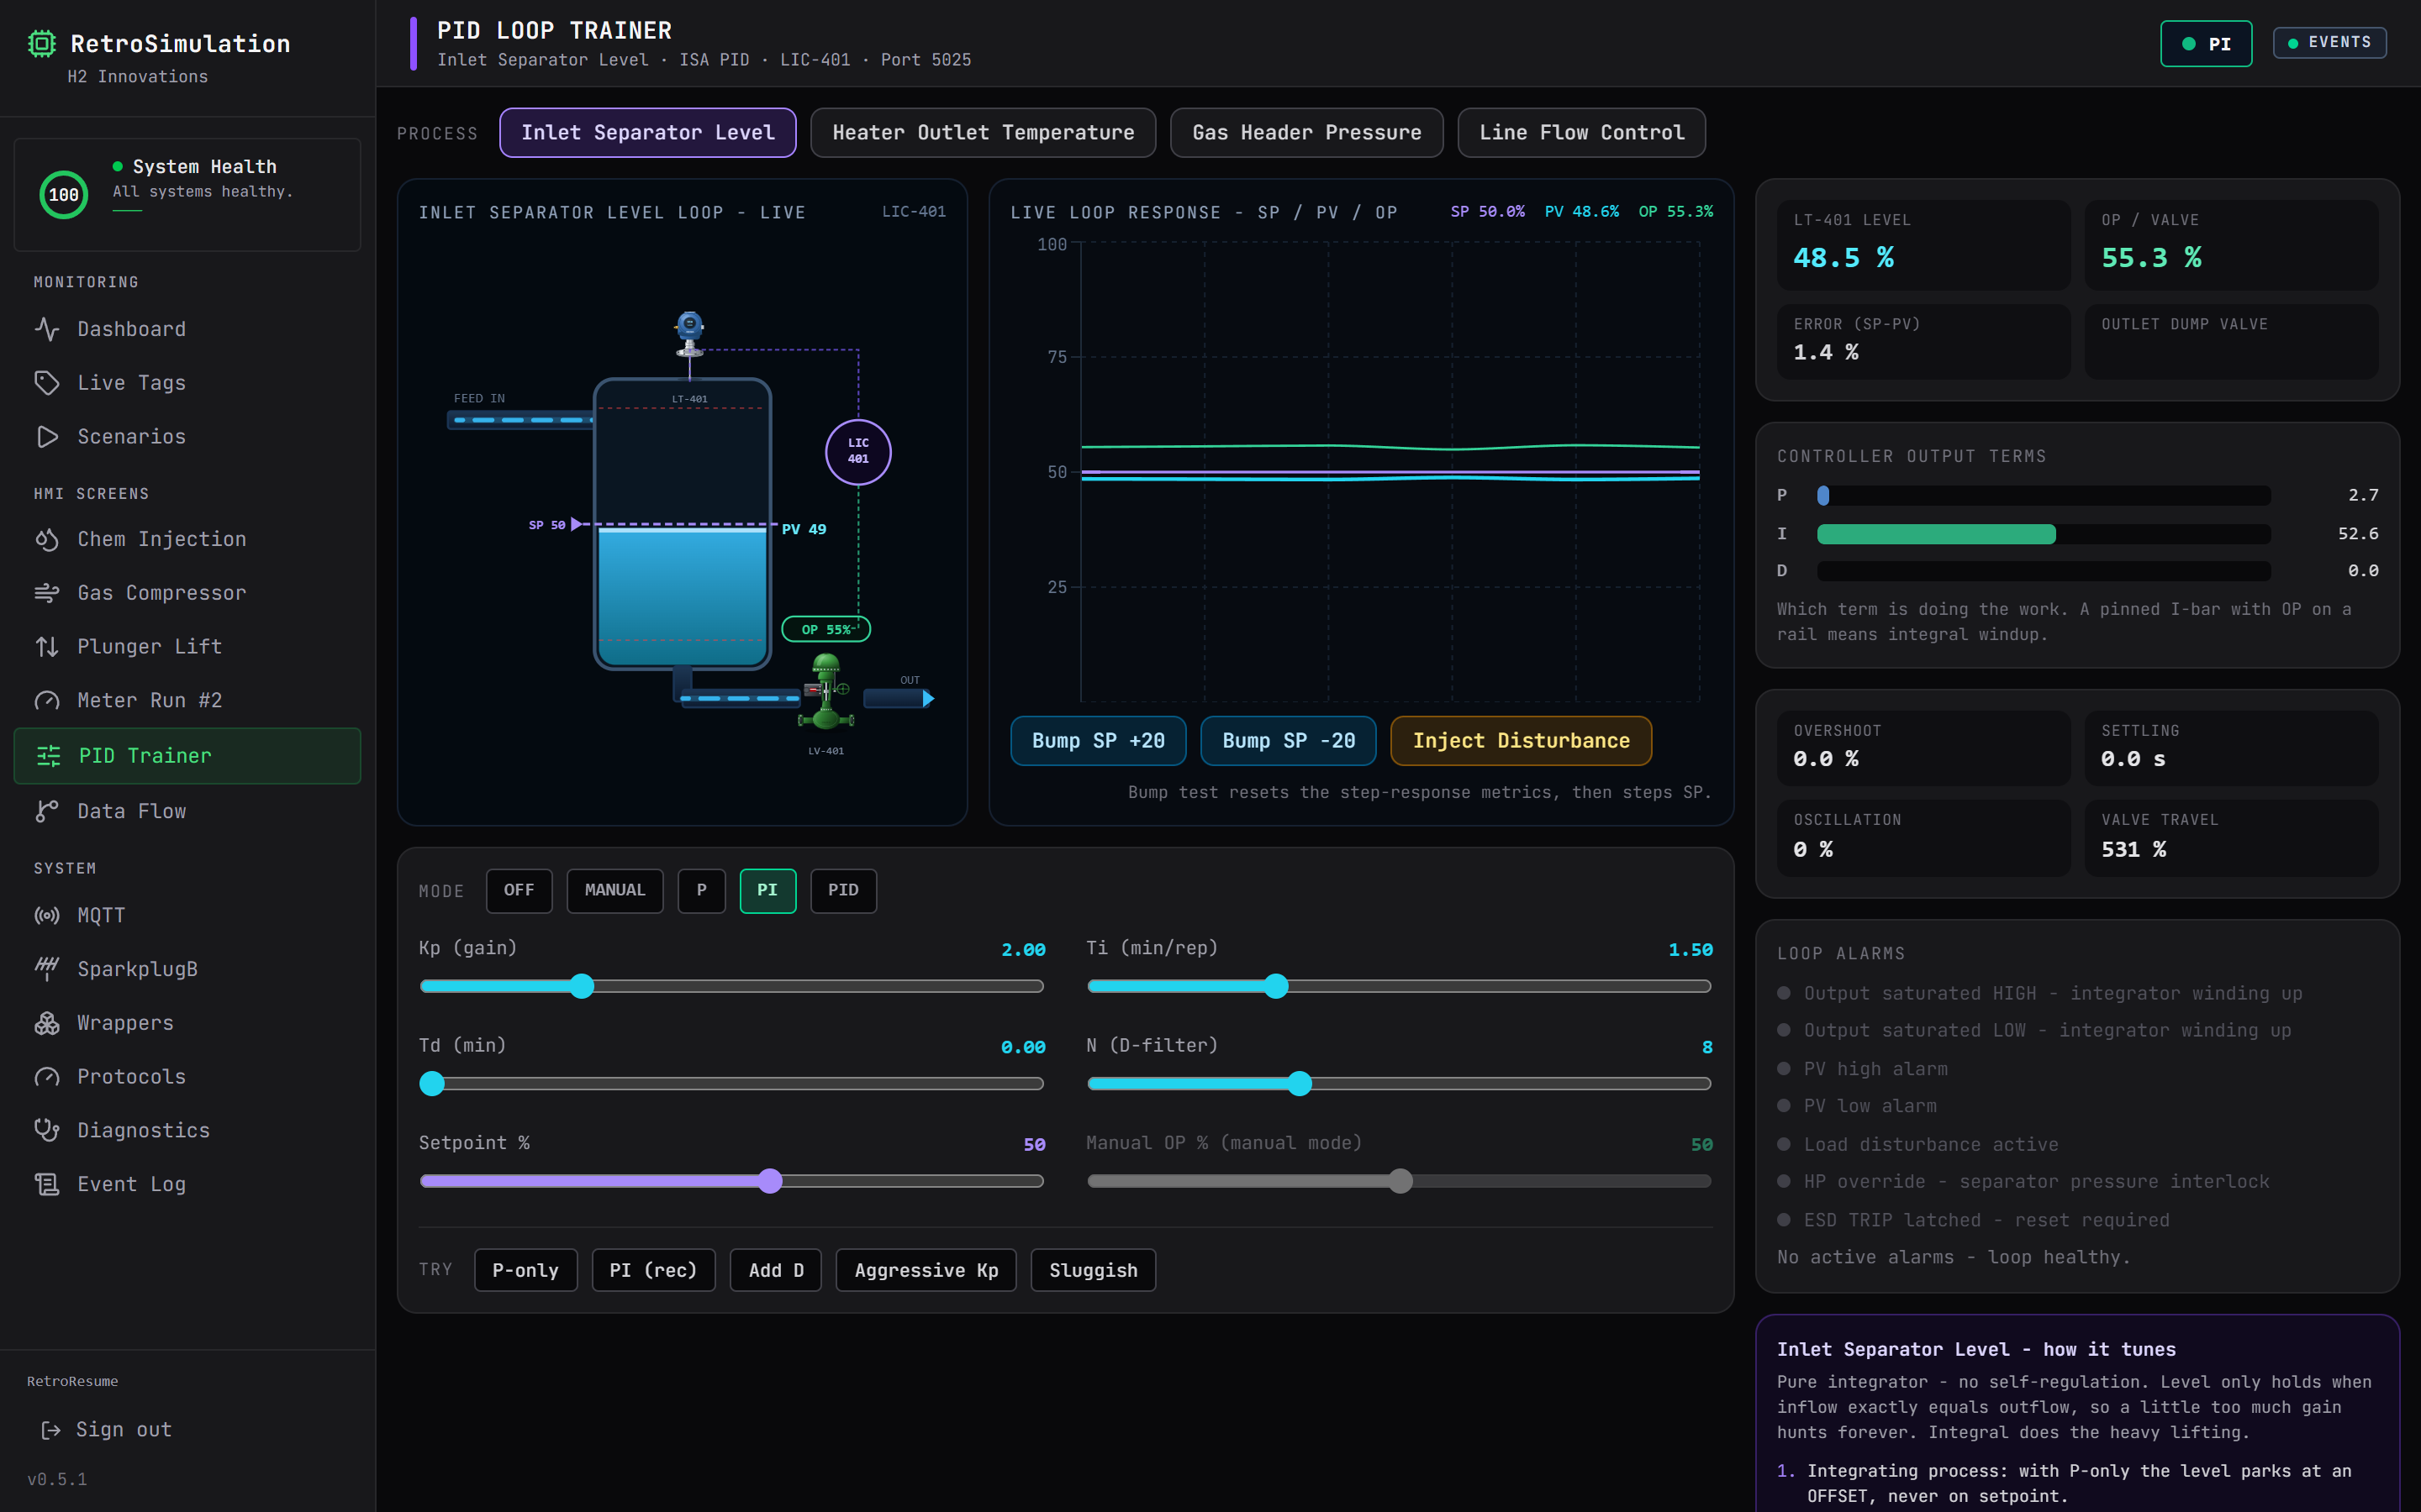Open Live Tags via tag icon
The height and width of the screenshot is (1512, 2421).
click(47, 383)
